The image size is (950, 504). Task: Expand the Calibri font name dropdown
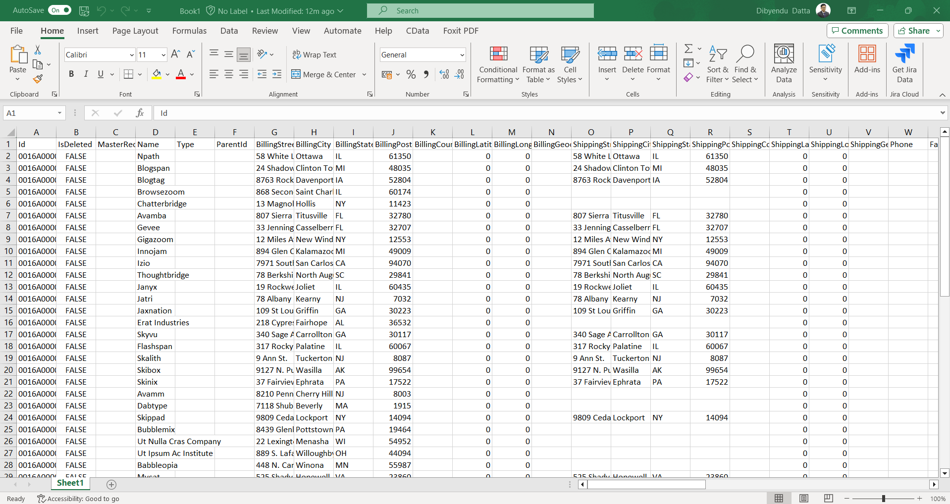(x=131, y=55)
